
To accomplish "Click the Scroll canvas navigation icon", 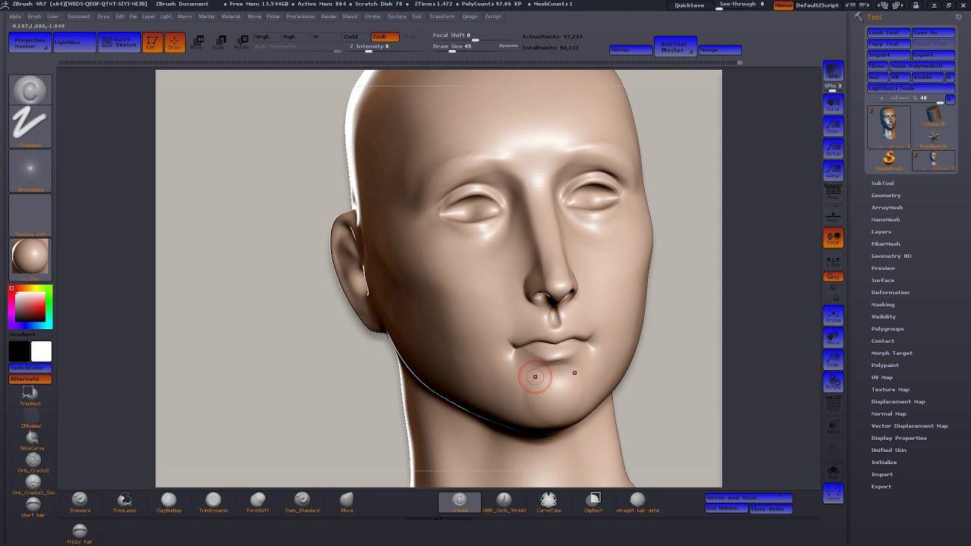I will 833,102.
